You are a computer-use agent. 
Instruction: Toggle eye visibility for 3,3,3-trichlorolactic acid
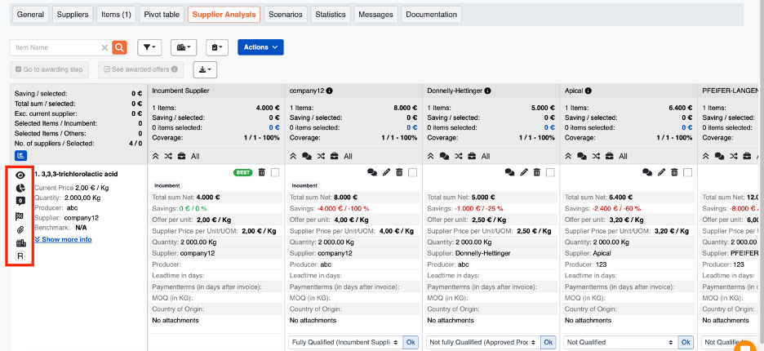point(20,175)
